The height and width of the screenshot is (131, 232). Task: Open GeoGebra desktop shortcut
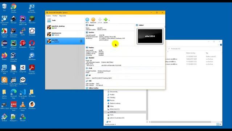coord(32,32)
